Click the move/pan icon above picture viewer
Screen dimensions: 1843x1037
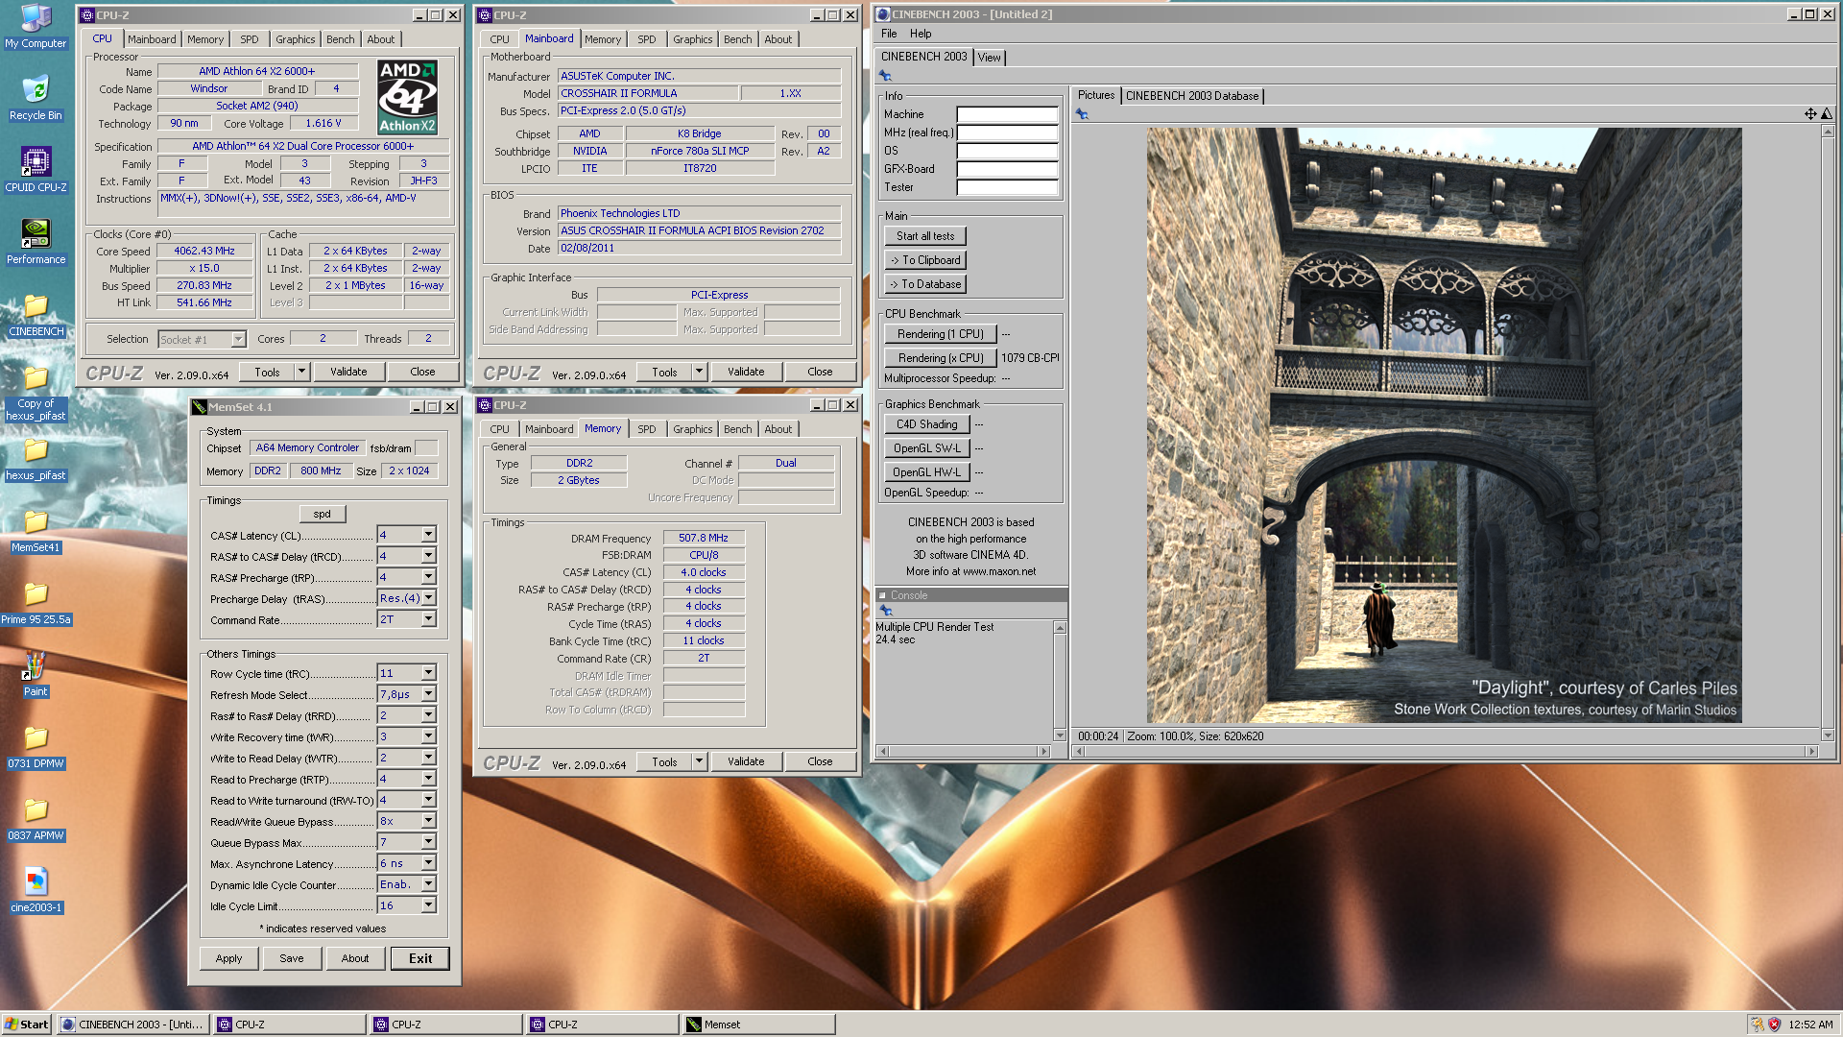pyautogui.click(x=1810, y=114)
